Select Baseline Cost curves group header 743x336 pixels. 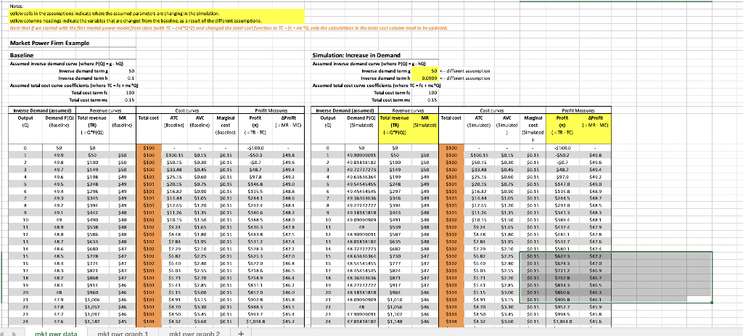[188, 110]
